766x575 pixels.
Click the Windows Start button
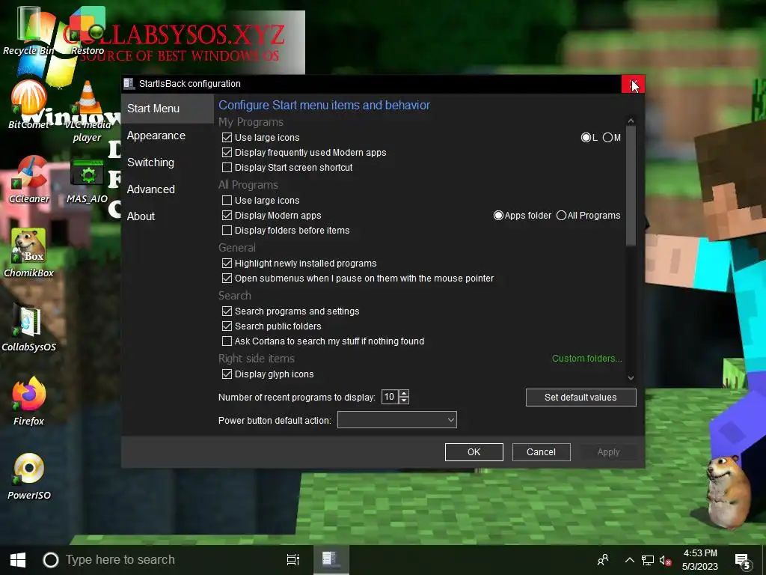[18, 560]
